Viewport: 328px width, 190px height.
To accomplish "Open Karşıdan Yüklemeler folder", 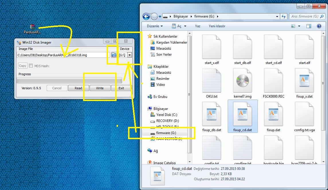I will point(169,42).
